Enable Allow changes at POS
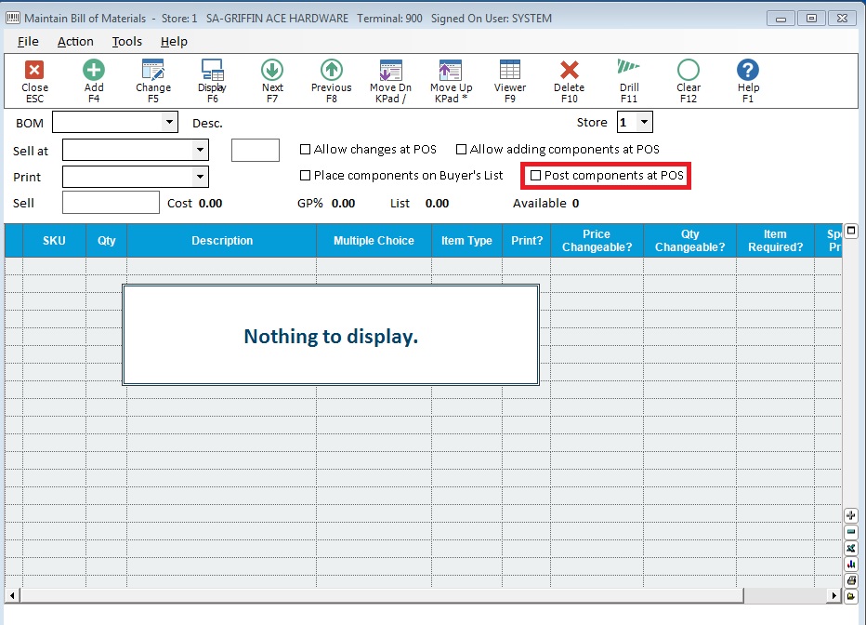Screen dimensions: 866x625 coord(305,149)
